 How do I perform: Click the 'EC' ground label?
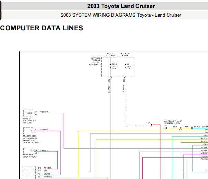point(166,125)
